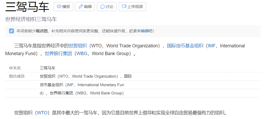The image size is (265, 119).
Task: Open the 编辑 pencil button
Action: 85,6
